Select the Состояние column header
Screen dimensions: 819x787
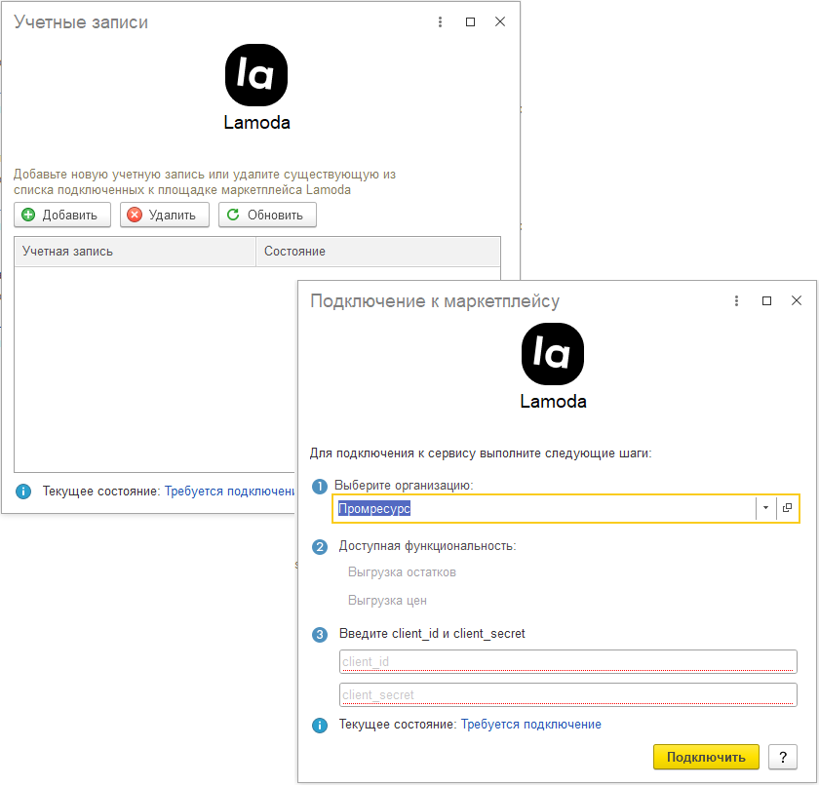378,252
